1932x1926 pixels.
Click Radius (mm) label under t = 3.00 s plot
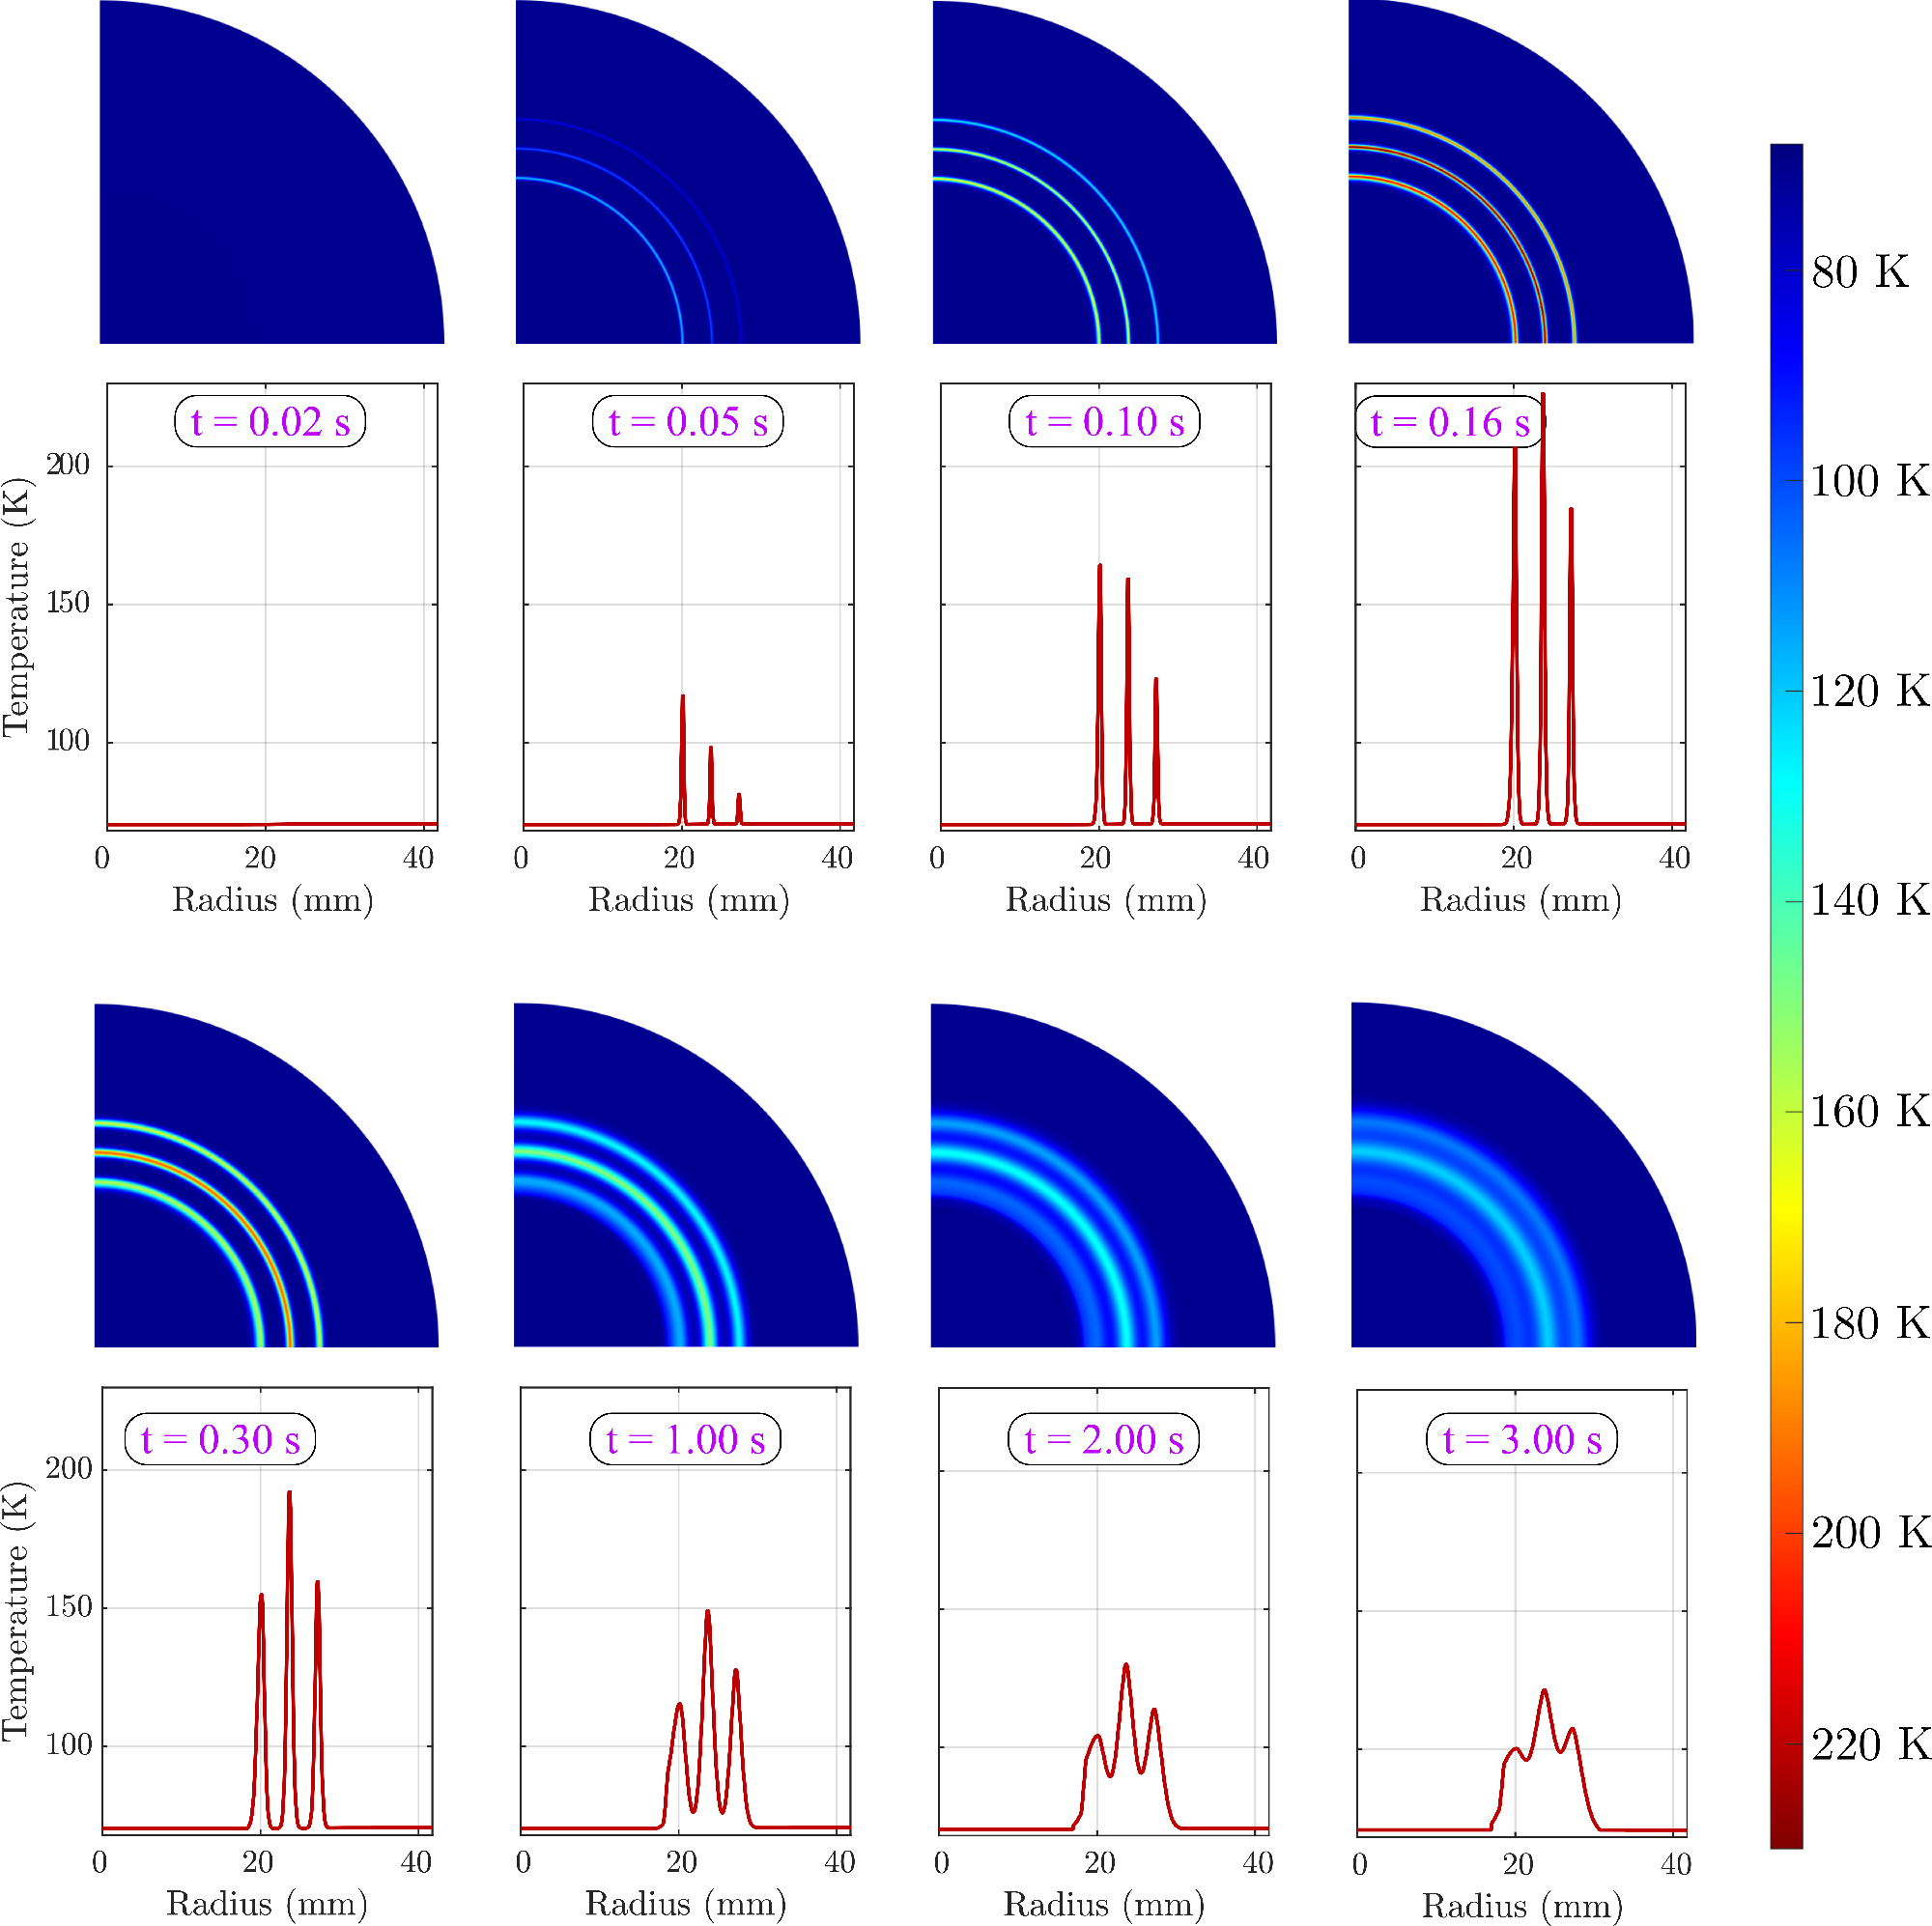point(1522,1905)
